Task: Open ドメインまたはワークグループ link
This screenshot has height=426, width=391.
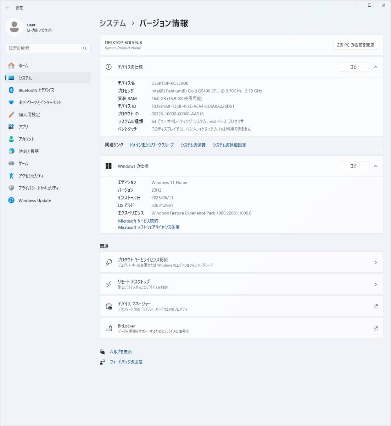Action: (152, 145)
